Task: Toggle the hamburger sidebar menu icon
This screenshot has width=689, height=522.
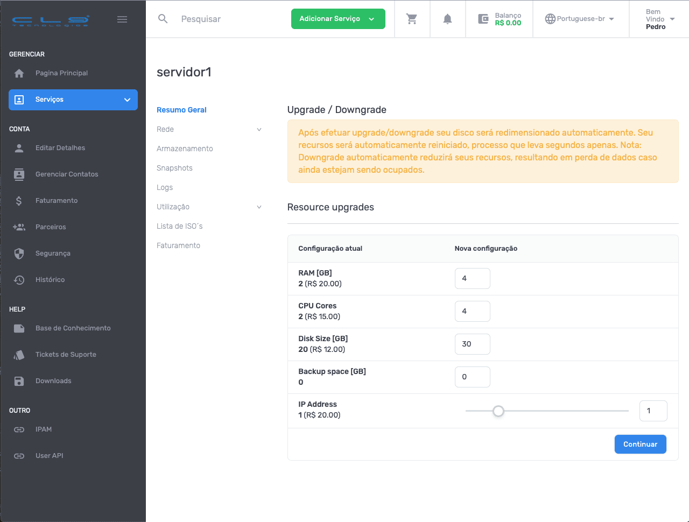Action: [x=122, y=19]
